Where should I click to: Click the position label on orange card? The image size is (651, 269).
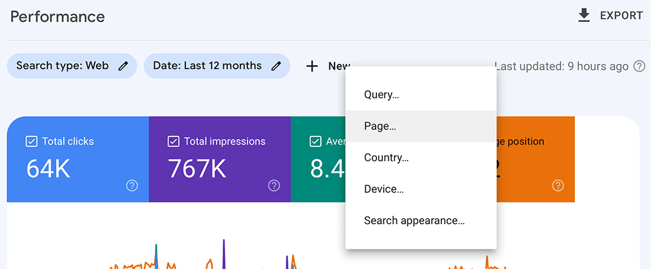click(x=520, y=142)
